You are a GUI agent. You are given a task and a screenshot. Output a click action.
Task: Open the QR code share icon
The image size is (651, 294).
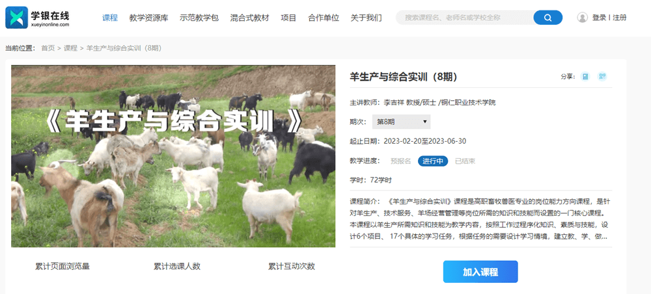602,76
